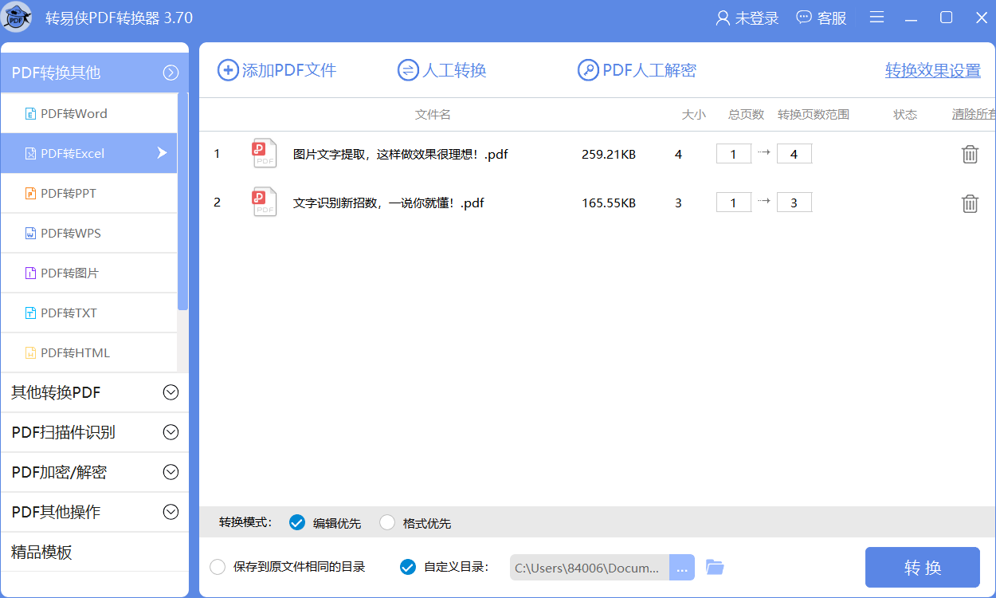This screenshot has height=598, width=996.
Task: Expand the PDF加密/解密 section
Action: 171,472
